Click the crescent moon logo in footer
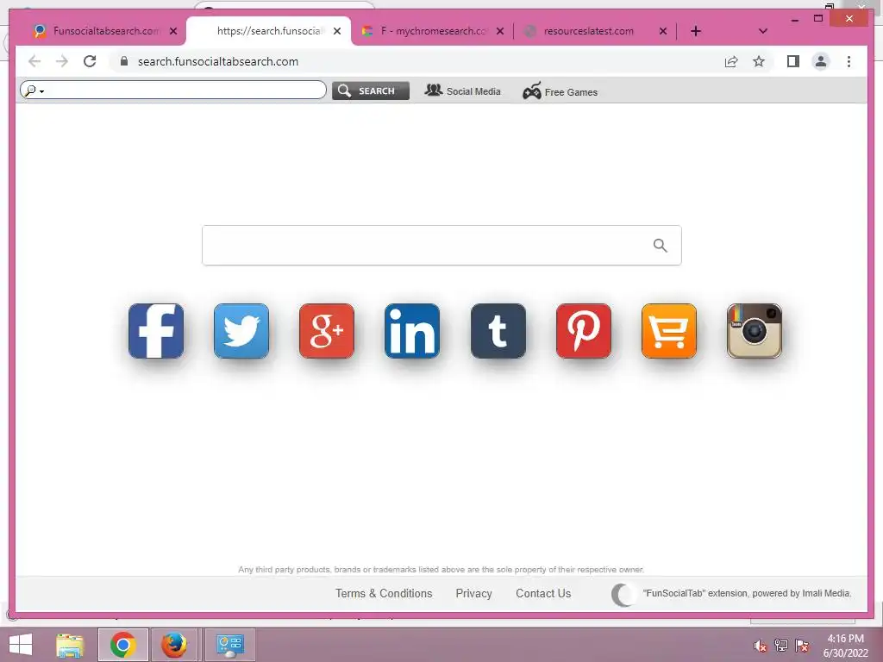The height and width of the screenshot is (662, 883). [623, 595]
